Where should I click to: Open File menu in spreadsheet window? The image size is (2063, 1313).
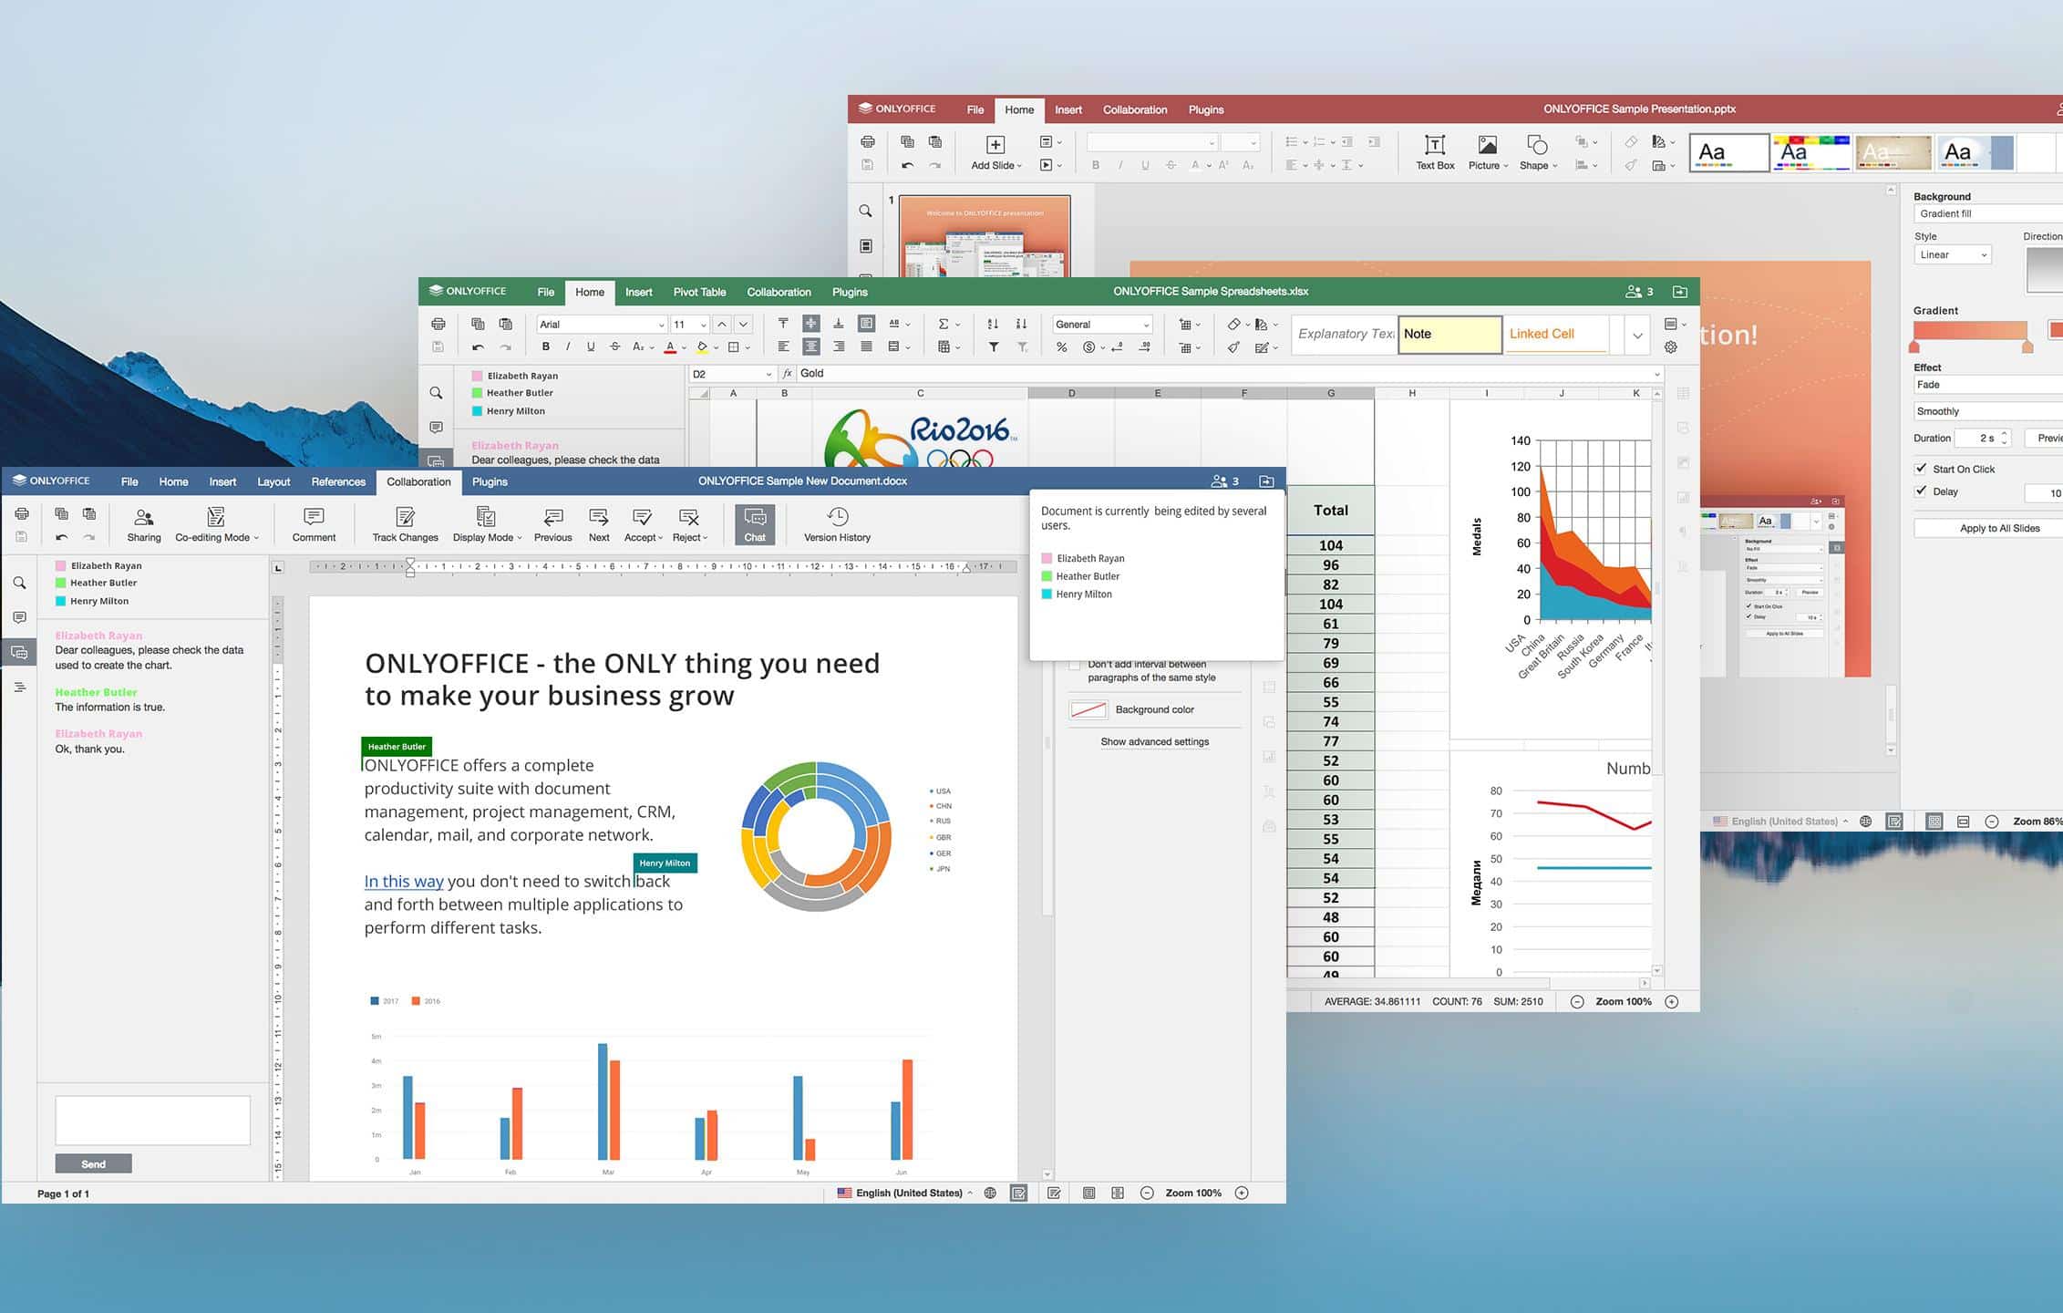[x=545, y=292]
